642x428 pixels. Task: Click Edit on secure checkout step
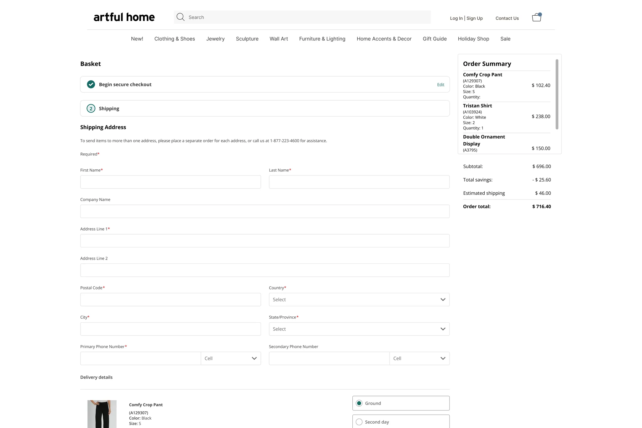[440, 85]
